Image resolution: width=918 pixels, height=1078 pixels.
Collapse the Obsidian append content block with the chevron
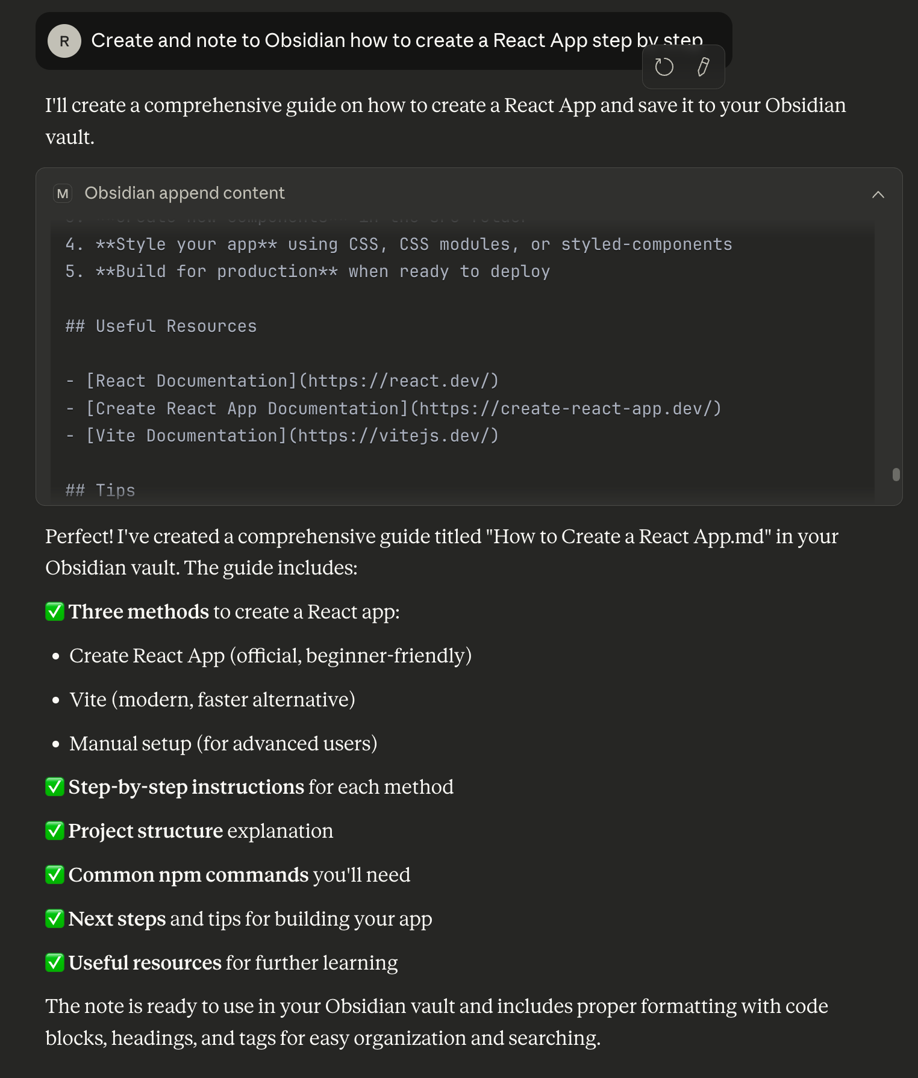pyautogui.click(x=878, y=195)
